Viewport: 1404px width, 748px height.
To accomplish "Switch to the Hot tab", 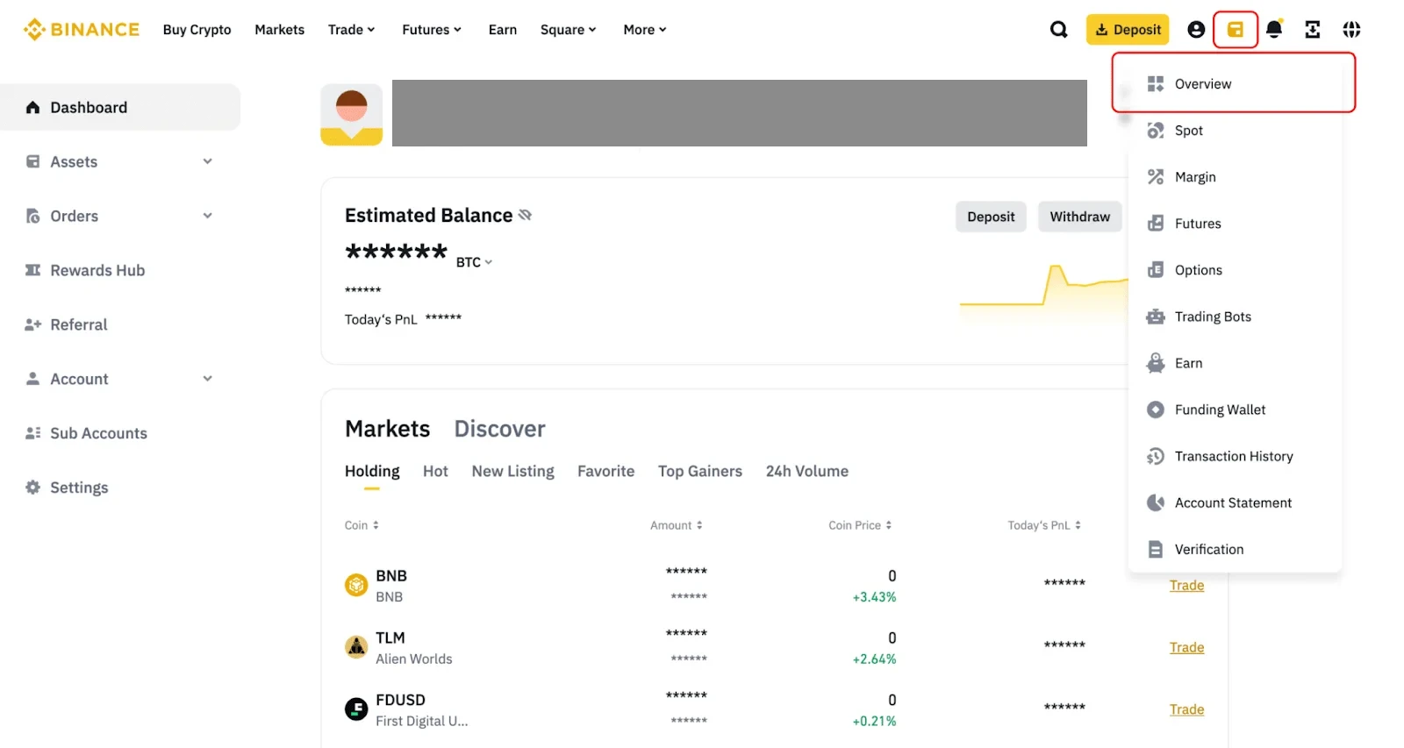I will (435, 471).
